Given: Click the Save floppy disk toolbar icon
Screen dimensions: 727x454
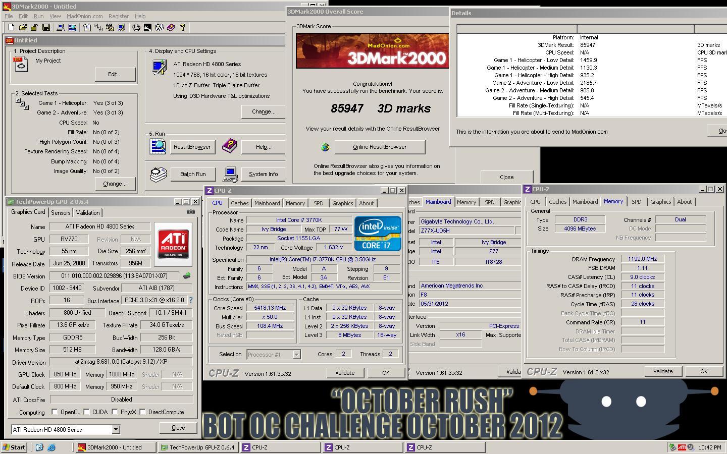Looking at the screenshot, I should click(x=46, y=27).
